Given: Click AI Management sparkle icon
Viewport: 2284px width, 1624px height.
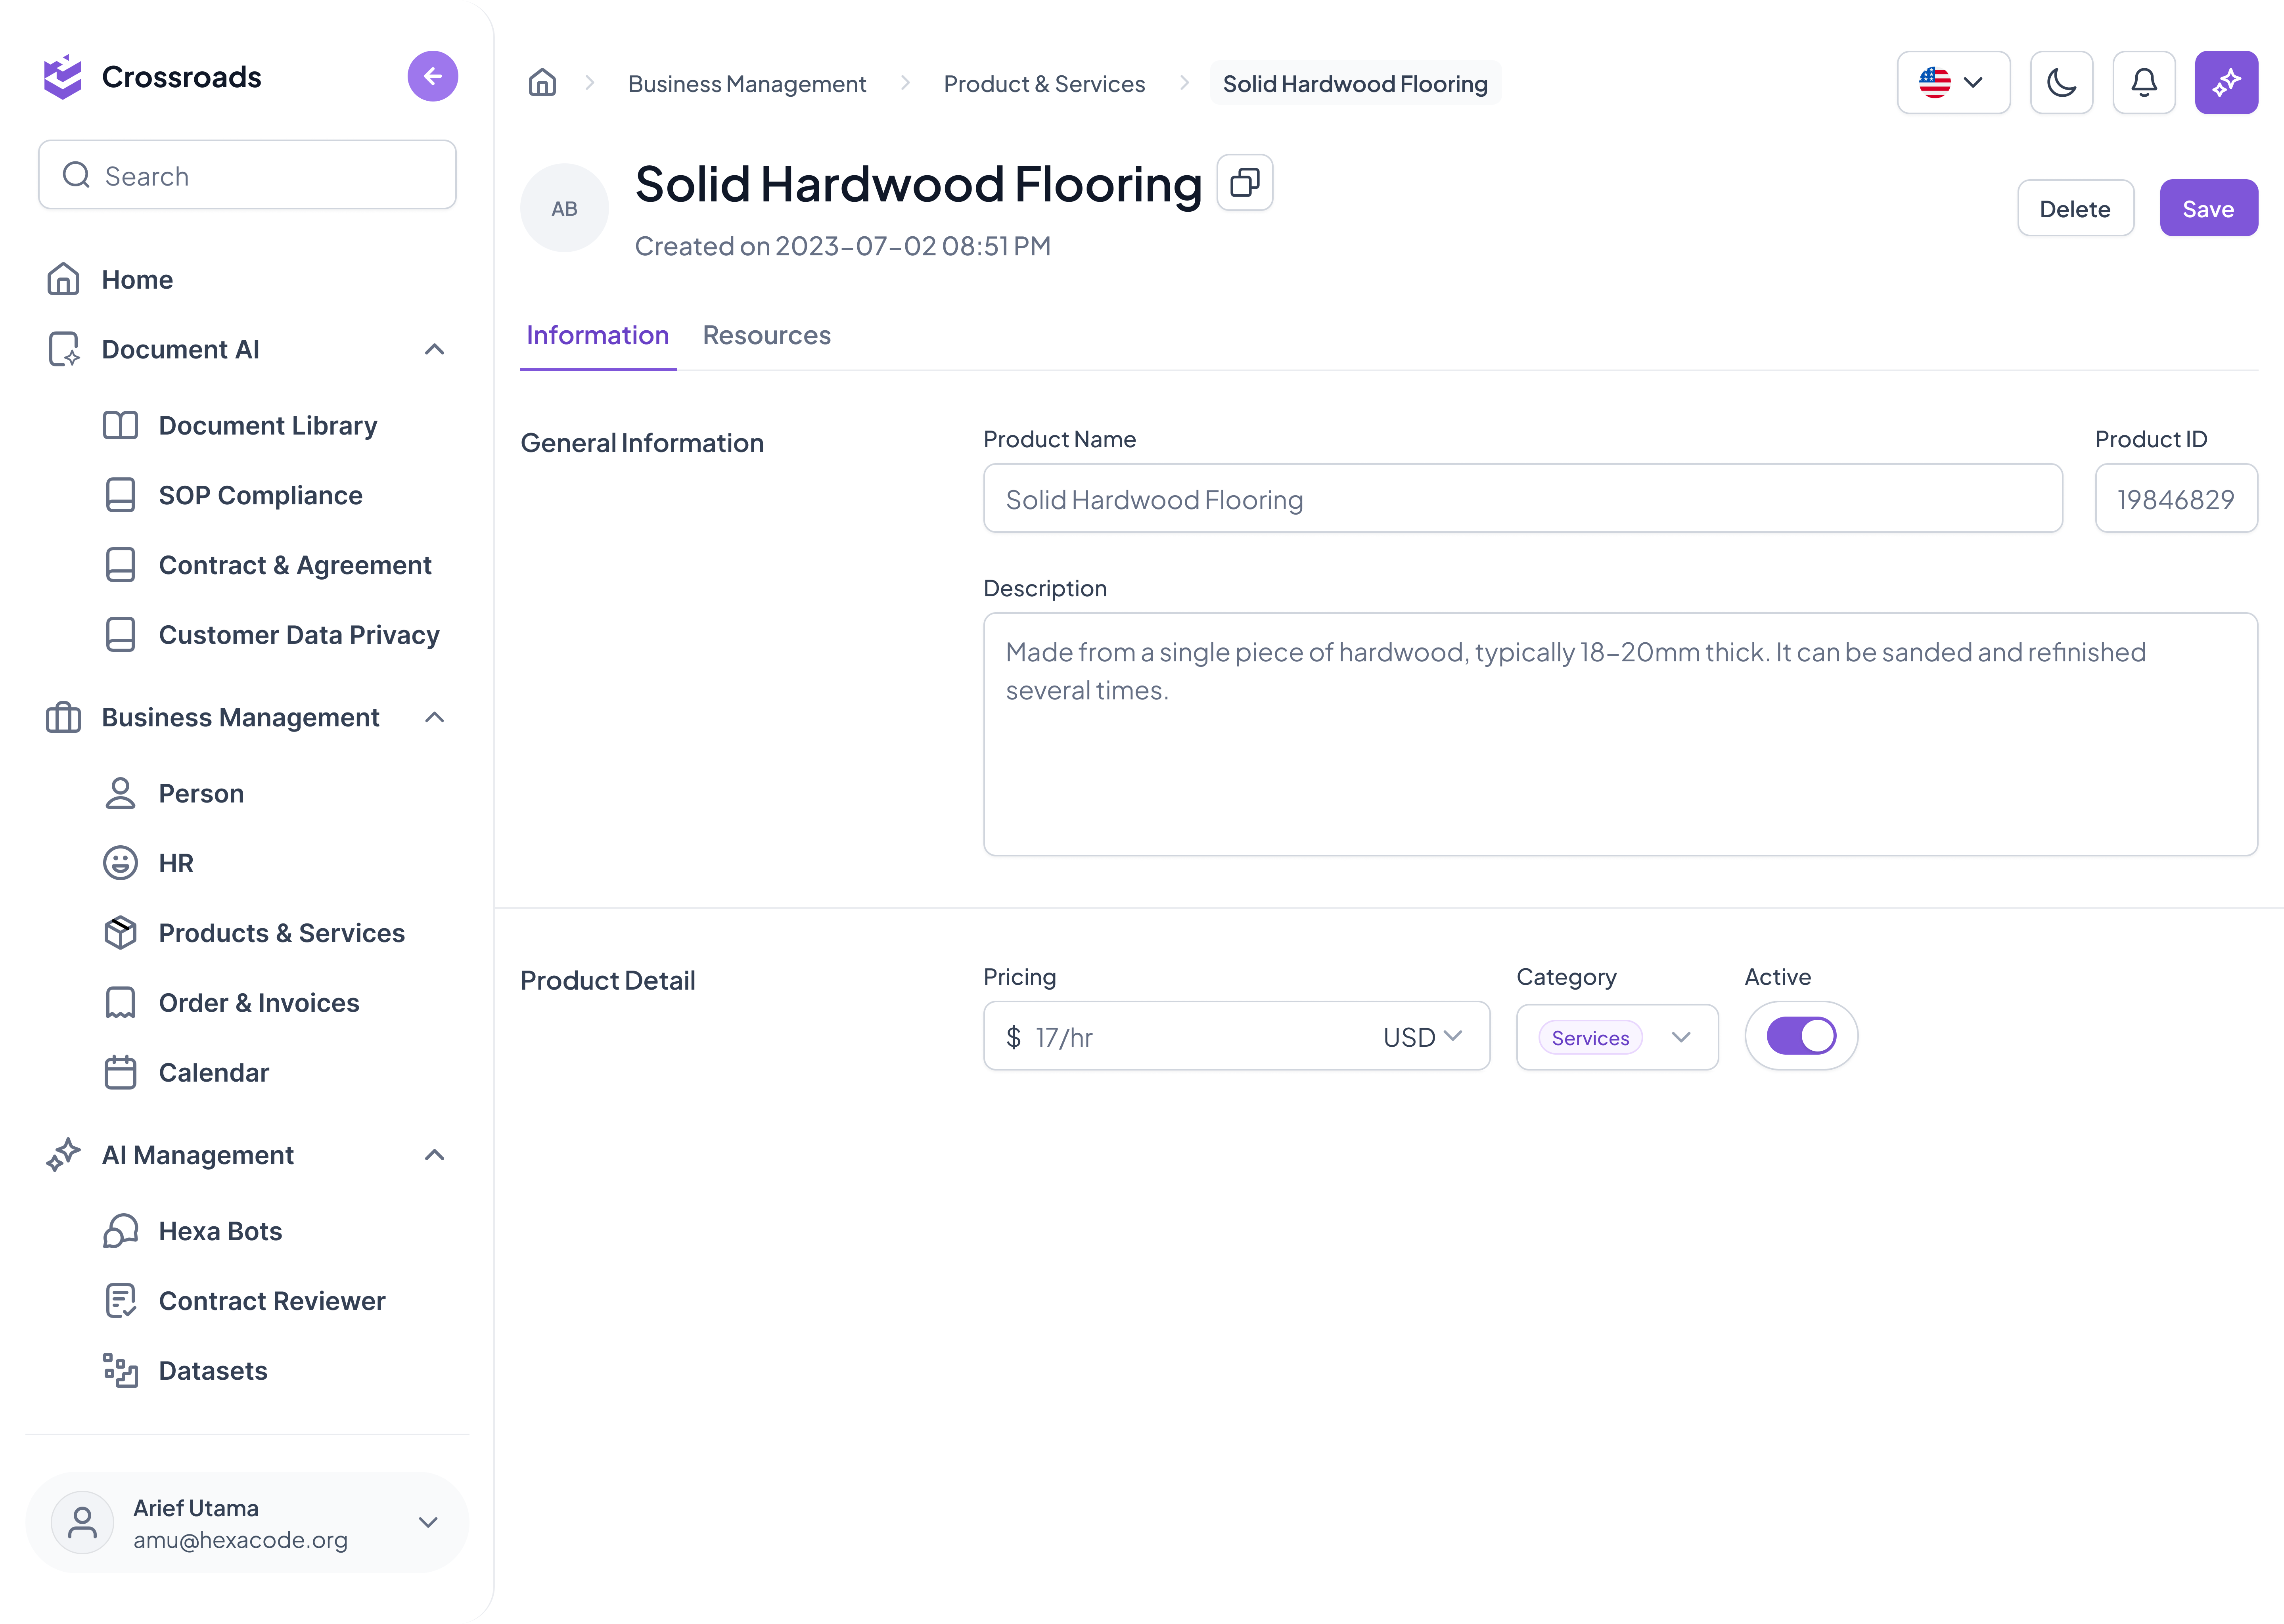Looking at the screenshot, I should [64, 1155].
